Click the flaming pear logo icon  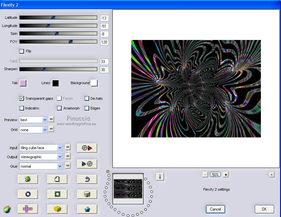7,210
